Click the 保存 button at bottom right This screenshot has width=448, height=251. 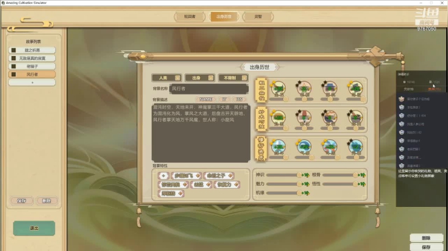(426, 247)
